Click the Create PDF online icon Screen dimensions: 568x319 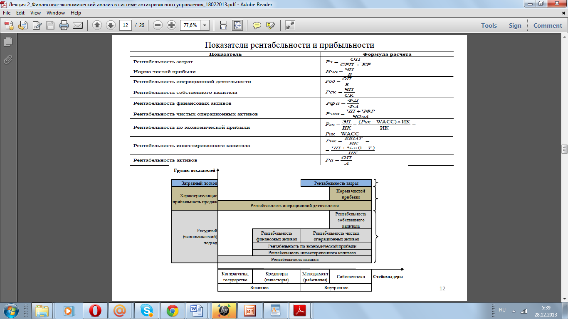pyautogui.click(x=9, y=25)
